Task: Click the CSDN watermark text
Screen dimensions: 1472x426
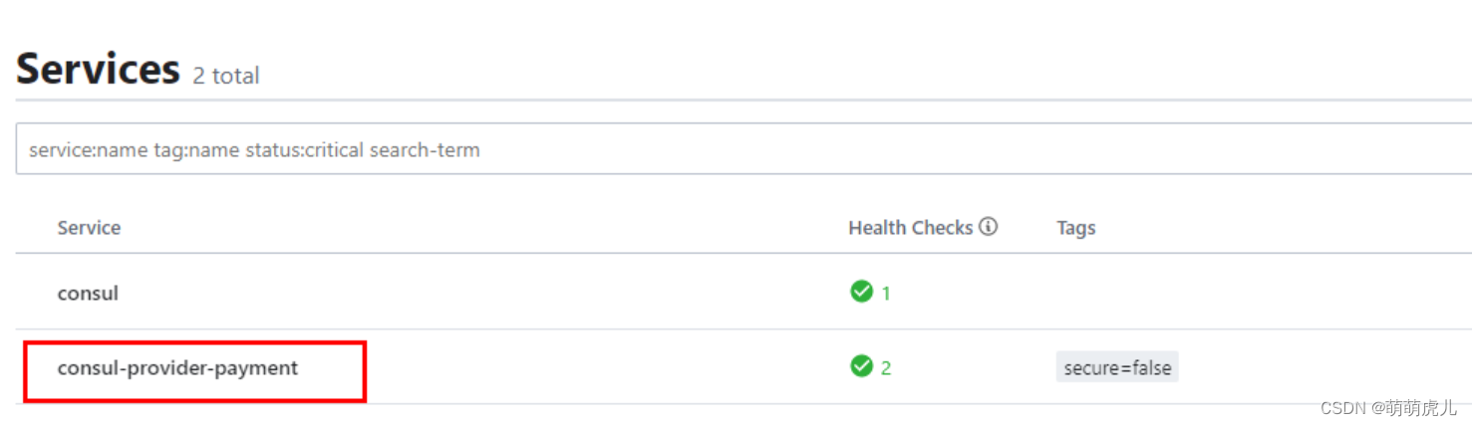Action: pyautogui.click(x=1342, y=408)
